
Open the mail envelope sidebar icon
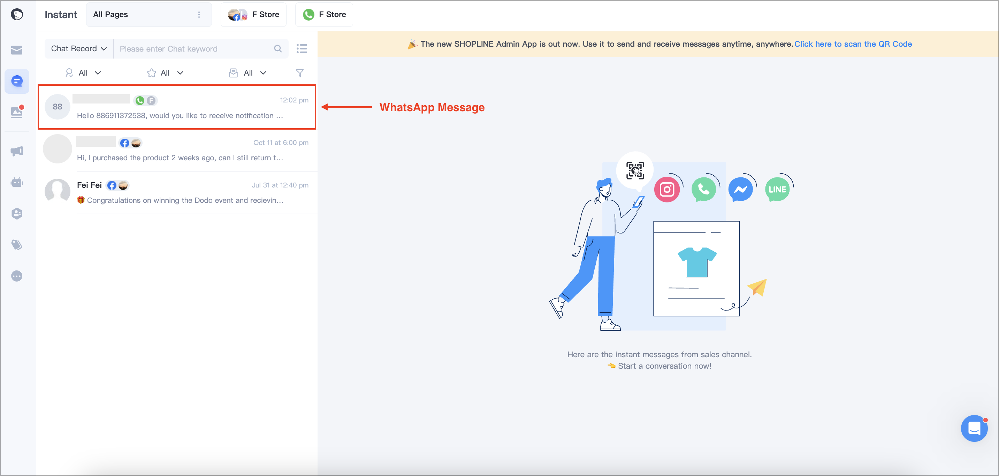point(17,50)
